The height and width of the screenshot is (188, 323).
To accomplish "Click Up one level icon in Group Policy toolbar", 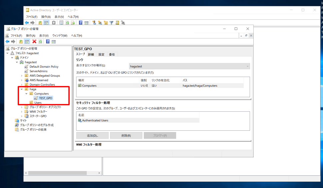I will tap(21, 42).
